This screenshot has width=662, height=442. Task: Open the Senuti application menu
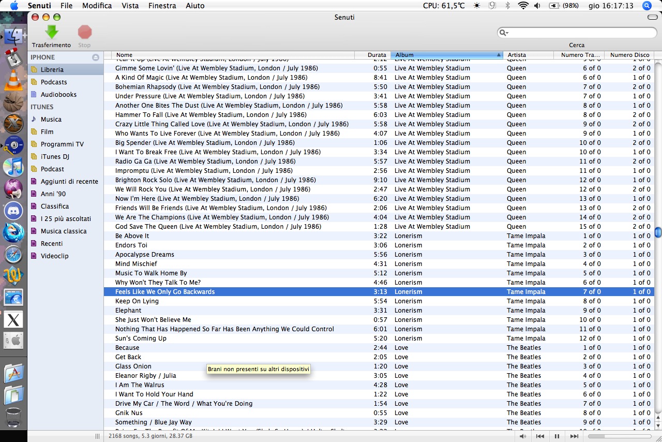tap(39, 6)
